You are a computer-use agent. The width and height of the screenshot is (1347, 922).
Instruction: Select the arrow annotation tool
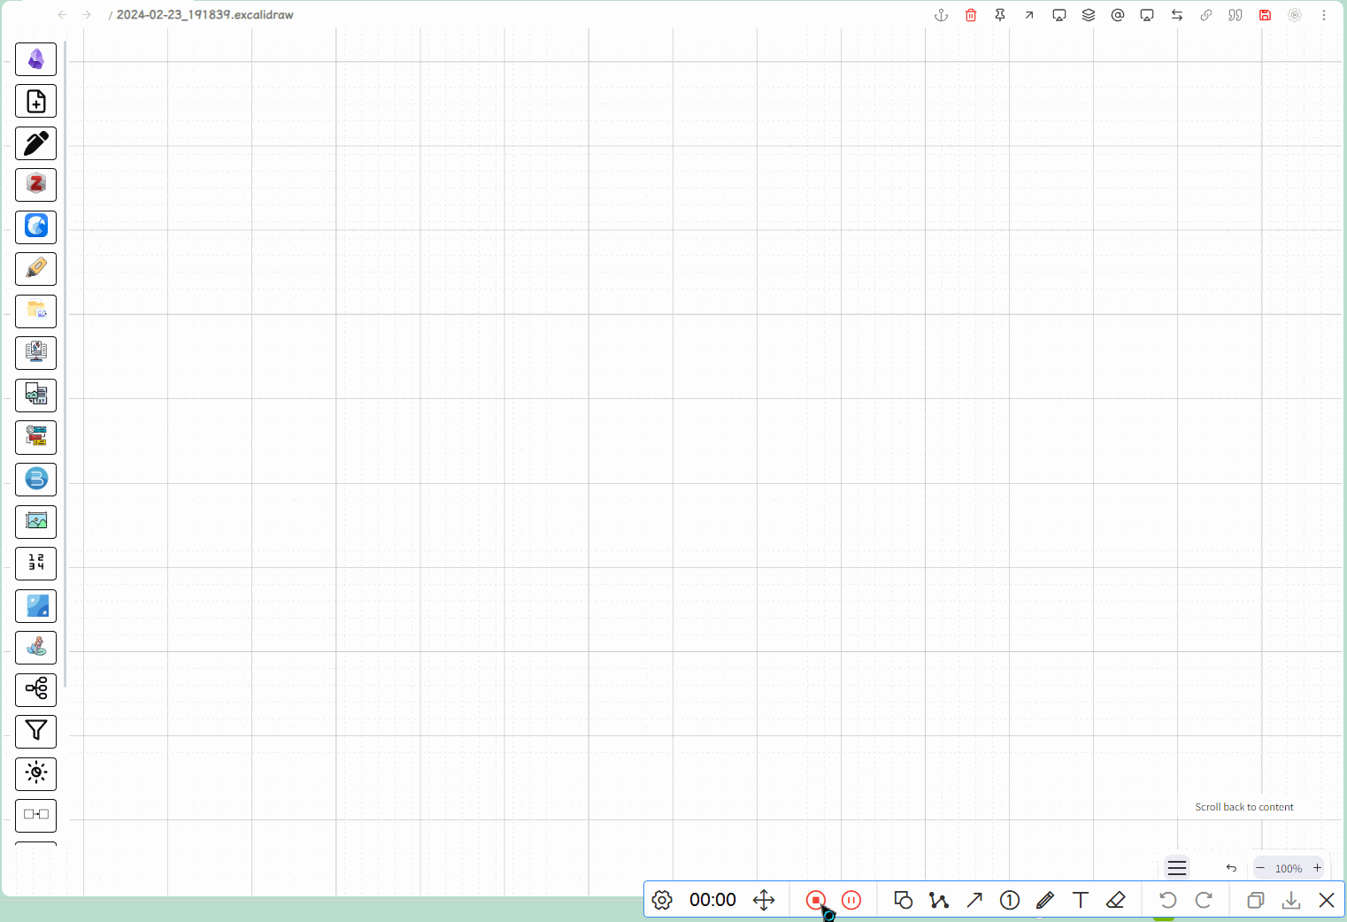pos(974,901)
